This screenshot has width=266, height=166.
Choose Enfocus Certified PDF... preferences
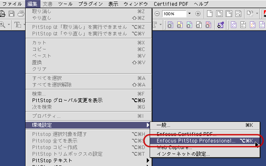coord(205,134)
